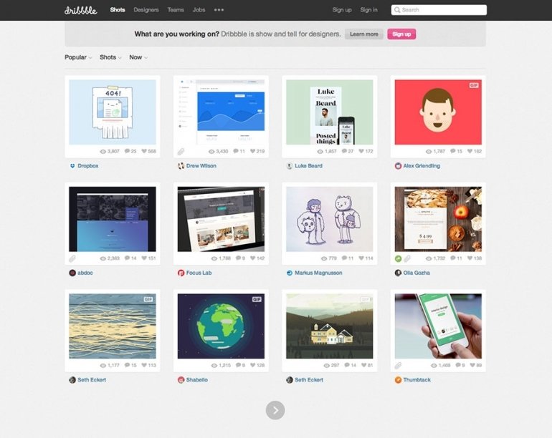Expand the Now timeframe dropdown

(x=138, y=57)
